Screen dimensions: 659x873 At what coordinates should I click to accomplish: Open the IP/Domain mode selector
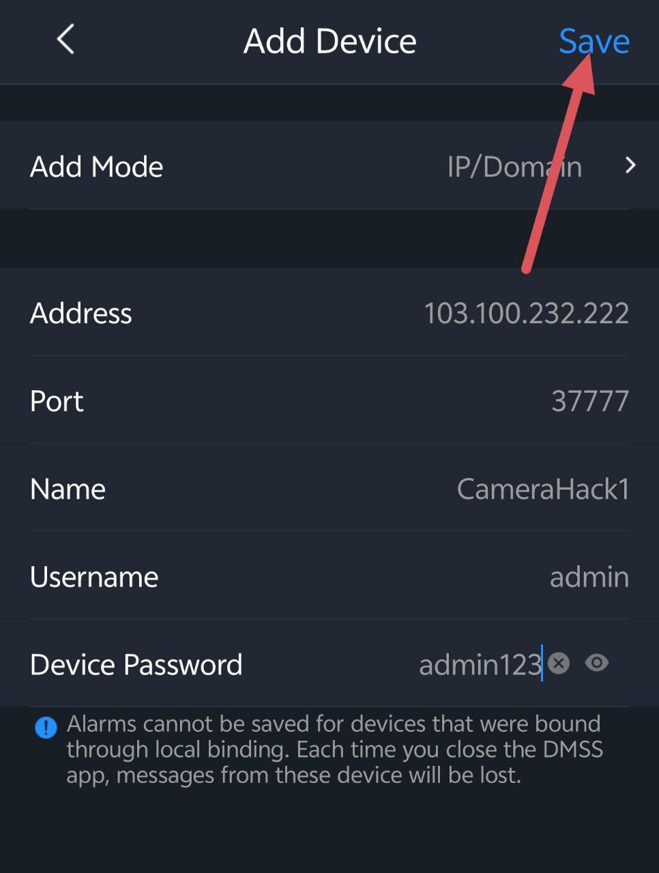[514, 167]
